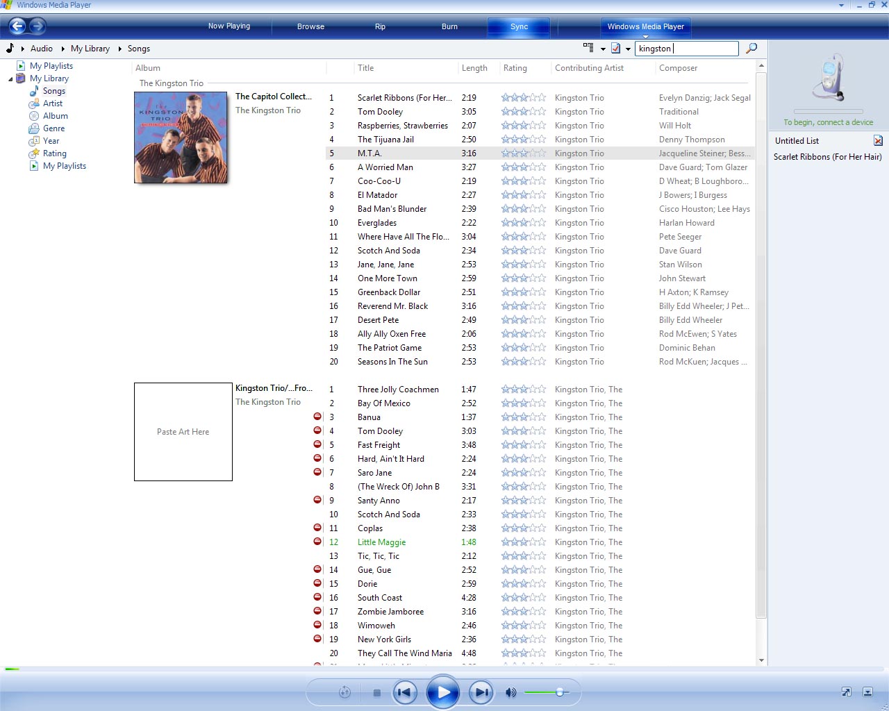The image size is (889, 711).
Task: Click the circular arrows button left of Stop
Action: click(x=344, y=692)
